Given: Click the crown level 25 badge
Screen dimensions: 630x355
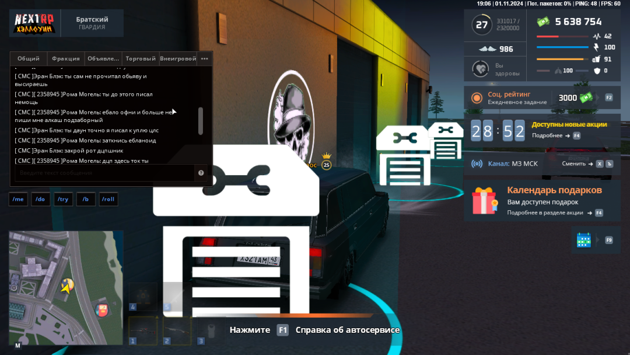Looking at the screenshot, I should (326, 162).
